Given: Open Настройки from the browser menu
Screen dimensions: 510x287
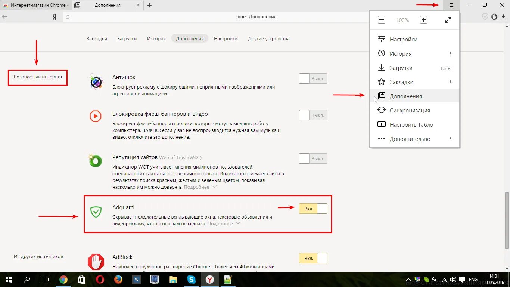Looking at the screenshot, I should click(414, 40).
